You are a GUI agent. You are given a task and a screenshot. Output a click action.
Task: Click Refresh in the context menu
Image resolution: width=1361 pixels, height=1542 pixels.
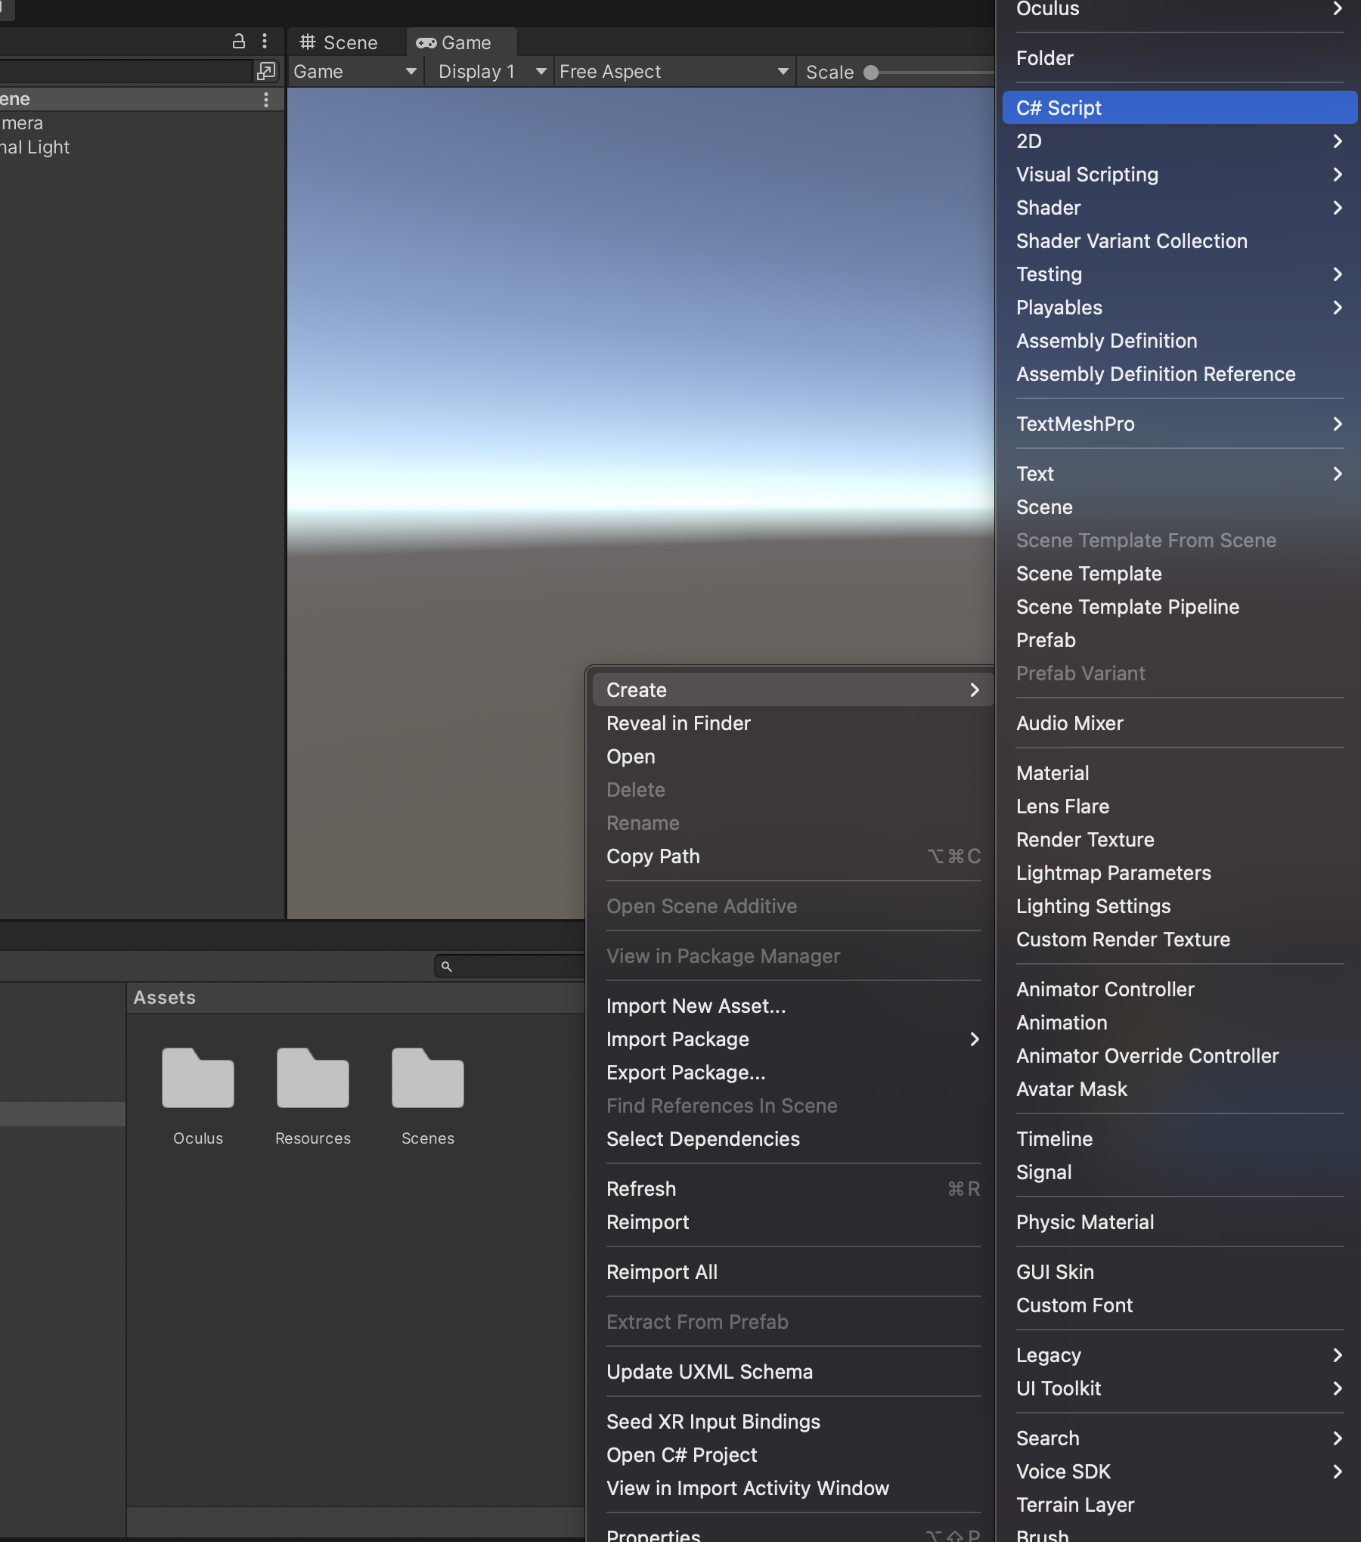coord(640,1188)
